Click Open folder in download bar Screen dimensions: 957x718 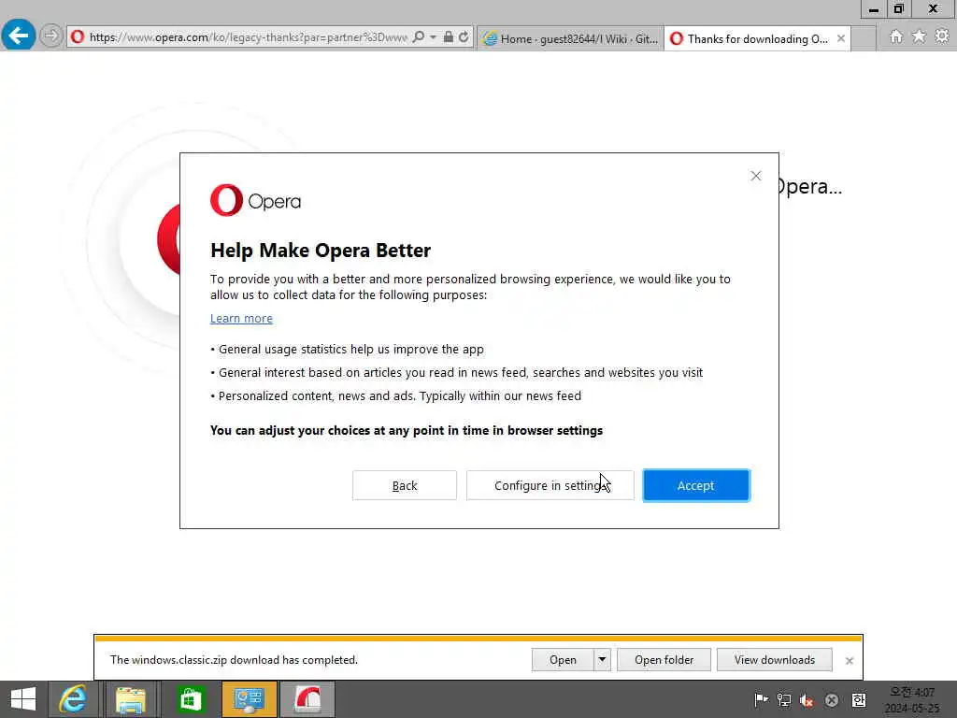tap(664, 660)
